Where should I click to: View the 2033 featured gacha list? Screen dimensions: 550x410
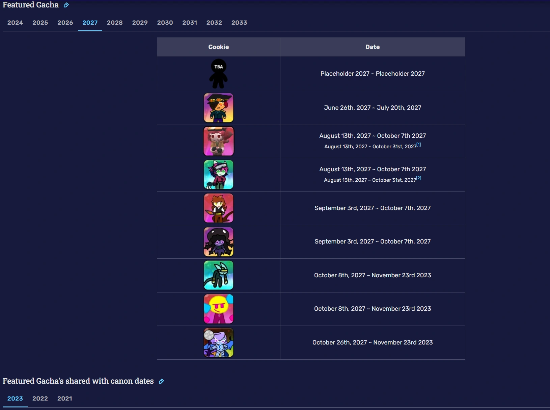coord(239,23)
